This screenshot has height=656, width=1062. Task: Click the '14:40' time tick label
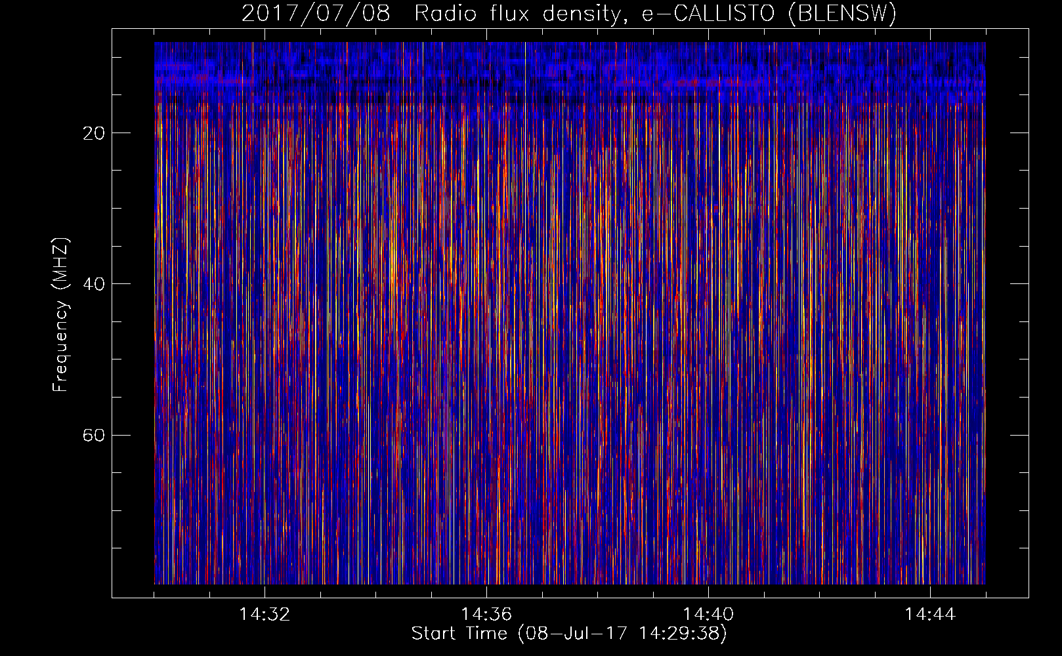tap(708, 615)
